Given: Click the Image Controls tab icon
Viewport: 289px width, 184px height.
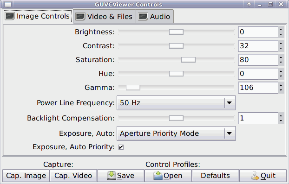Looking at the screenshot, I should 10,16.
